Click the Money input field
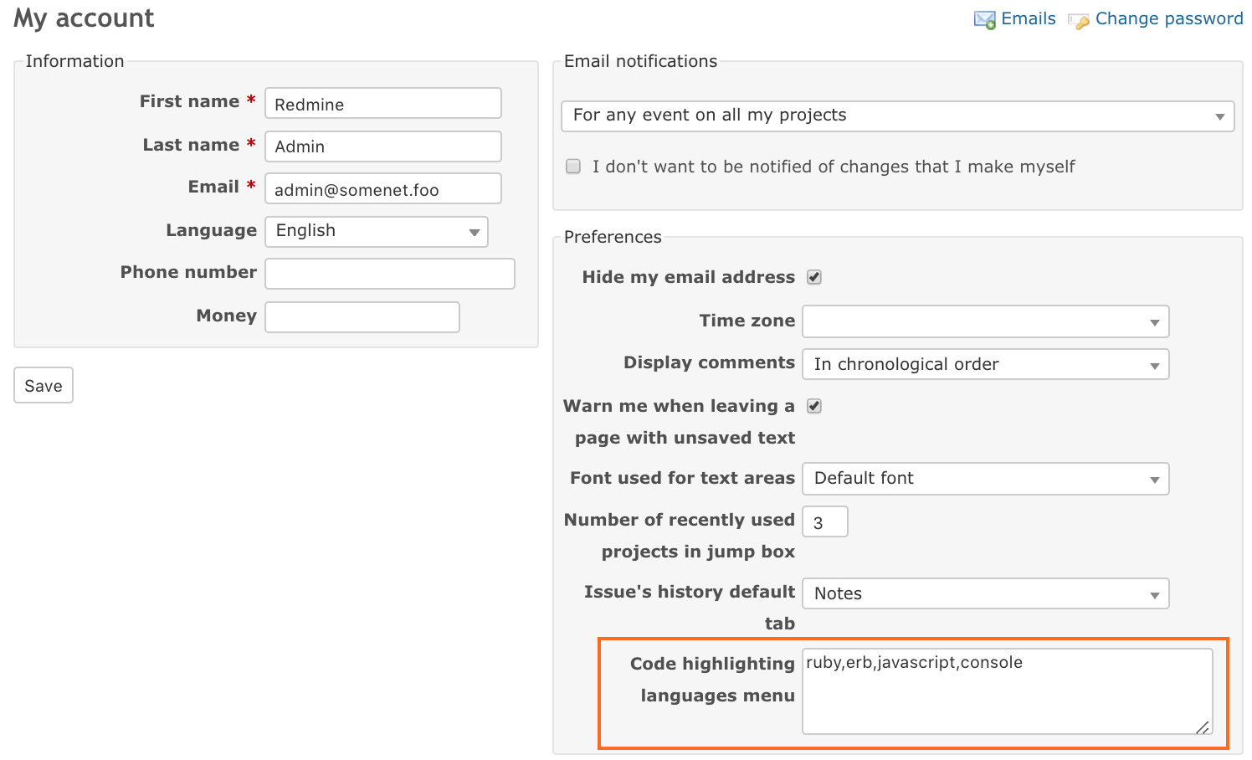 (362, 317)
